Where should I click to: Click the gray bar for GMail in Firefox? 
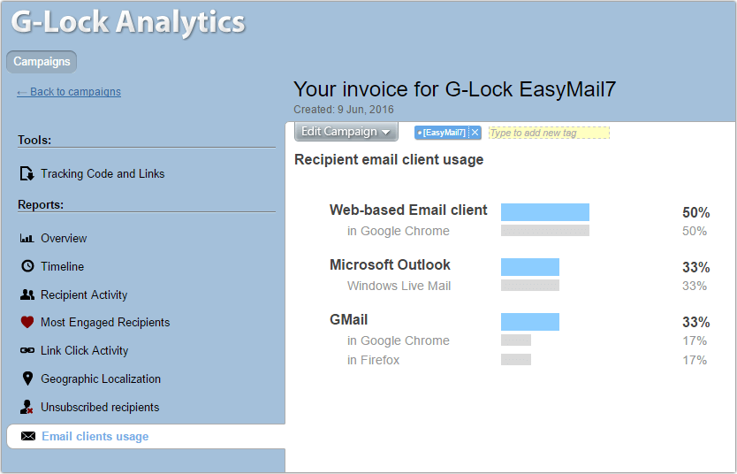(x=515, y=360)
